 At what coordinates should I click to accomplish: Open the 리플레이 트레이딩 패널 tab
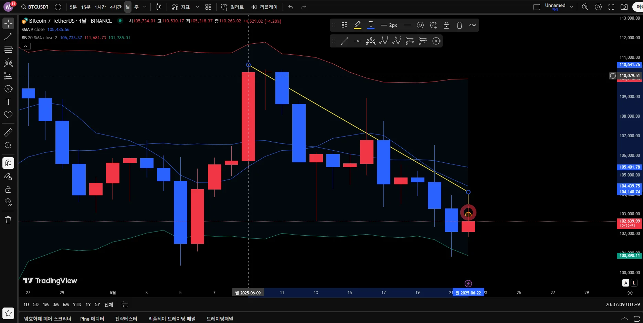tap(172, 319)
